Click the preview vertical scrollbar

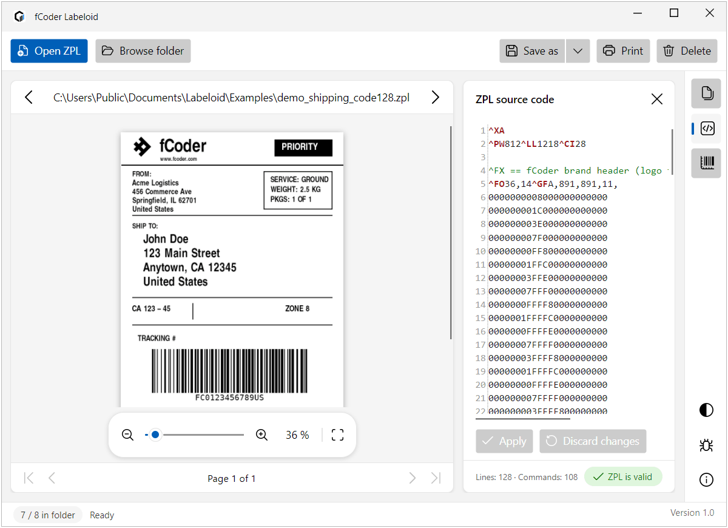click(451, 232)
